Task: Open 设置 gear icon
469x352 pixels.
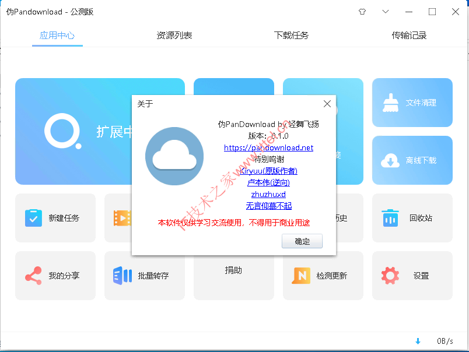Action: pyautogui.click(x=390, y=276)
